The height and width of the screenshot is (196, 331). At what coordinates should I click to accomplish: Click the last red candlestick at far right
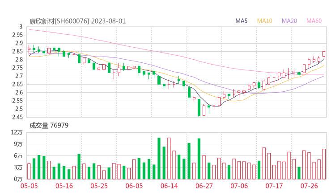tap(324, 54)
